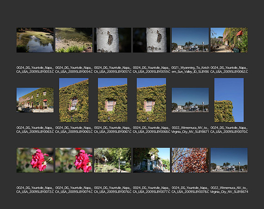The height and width of the screenshot is (209, 264).
Task: Click the 0021_Wyoming_To_Ketchem filename label
Action: (190, 70)
